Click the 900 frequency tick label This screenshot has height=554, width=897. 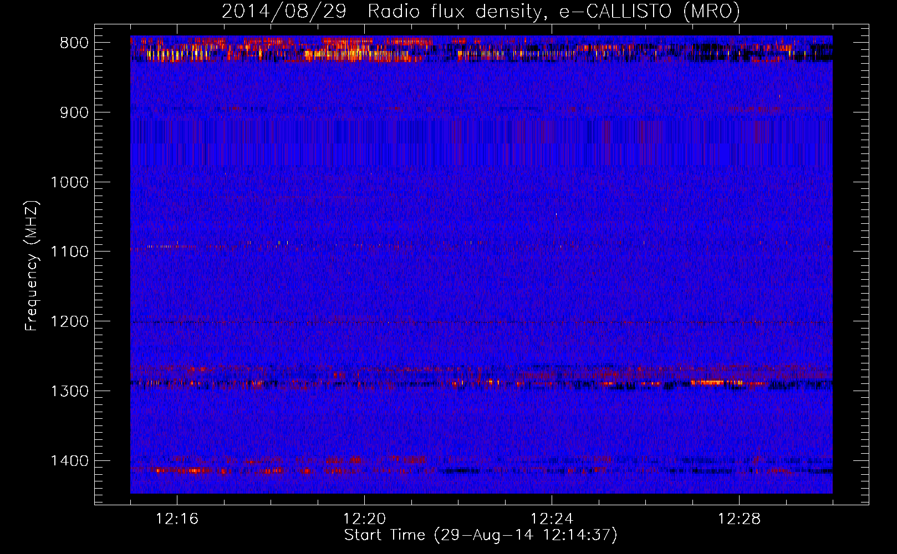(x=74, y=112)
